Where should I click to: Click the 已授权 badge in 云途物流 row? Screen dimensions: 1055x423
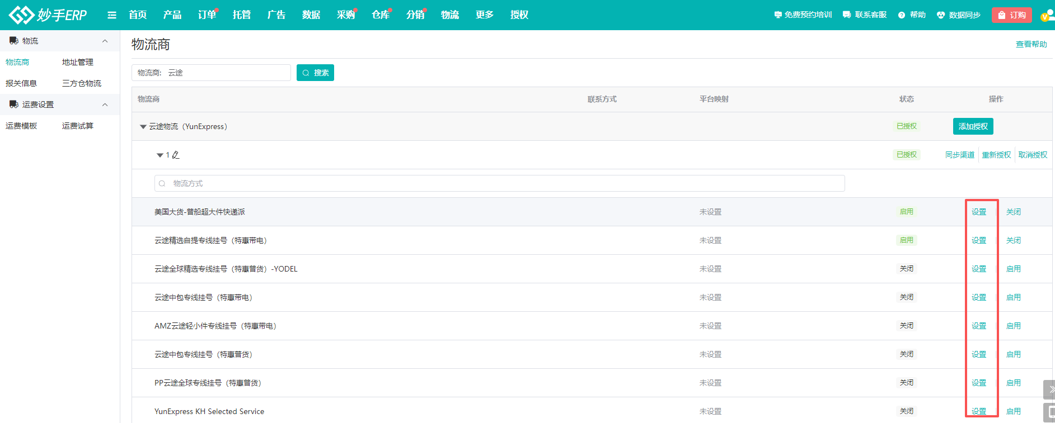click(907, 126)
